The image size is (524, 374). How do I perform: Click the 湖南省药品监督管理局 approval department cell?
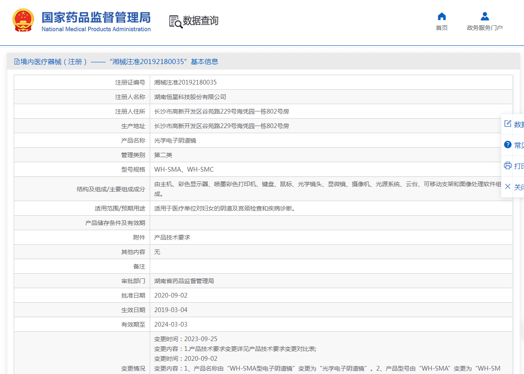coord(184,281)
